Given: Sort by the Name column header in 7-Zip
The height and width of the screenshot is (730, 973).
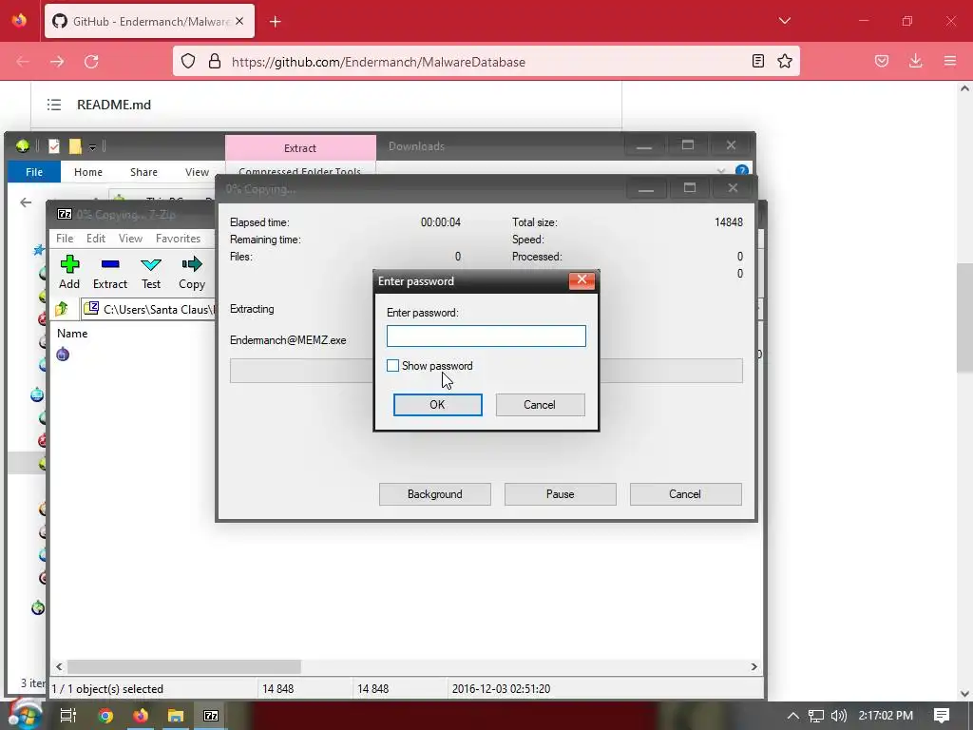Looking at the screenshot, I should pos(72,334).
